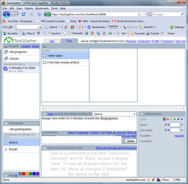Click the shared project icon for 5 Minutes For Mom
Screen dimensions: 188x184
pos(6,69)
